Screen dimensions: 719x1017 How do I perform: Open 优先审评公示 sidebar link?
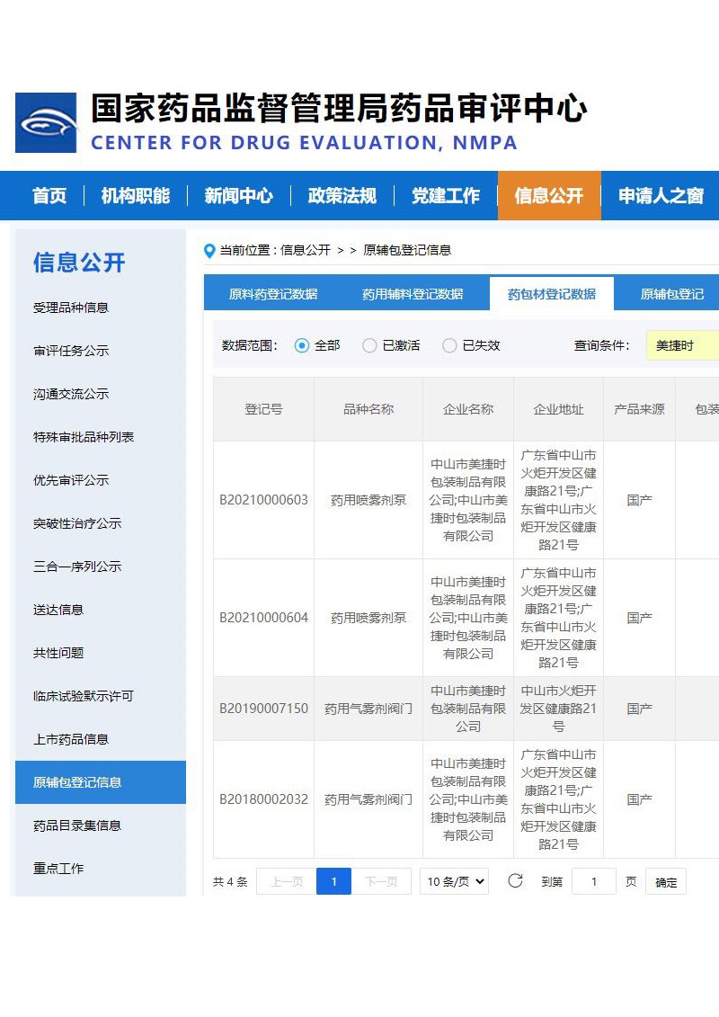(71, 480)
